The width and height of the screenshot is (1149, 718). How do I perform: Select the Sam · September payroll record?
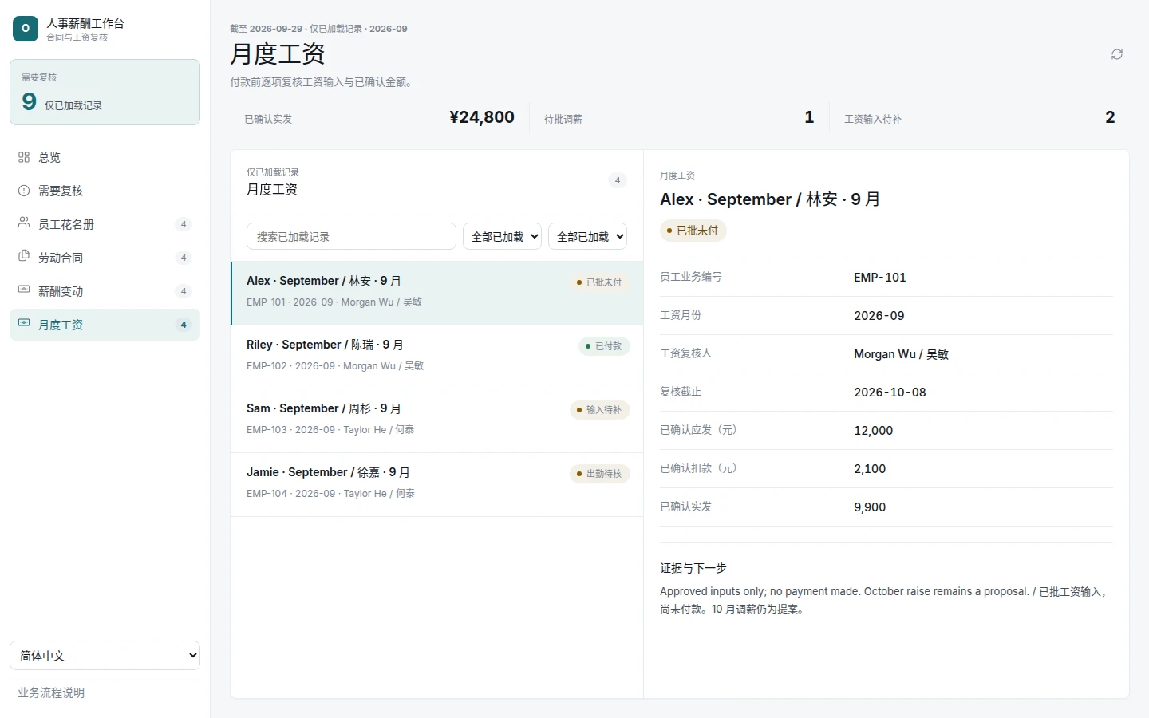point(437,420)
